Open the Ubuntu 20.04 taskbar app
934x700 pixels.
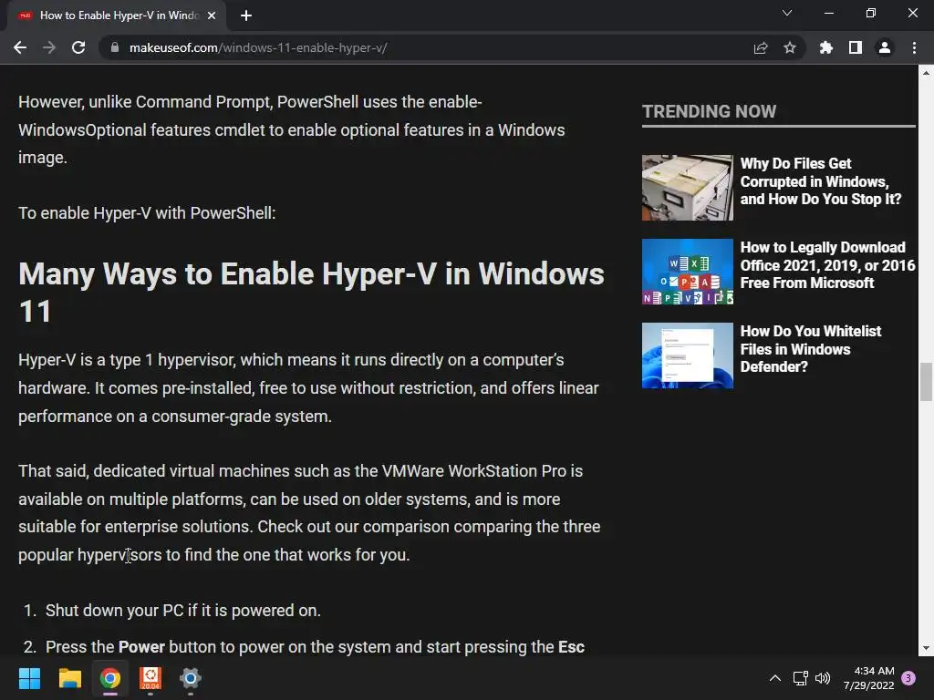[x=150, y=678]
